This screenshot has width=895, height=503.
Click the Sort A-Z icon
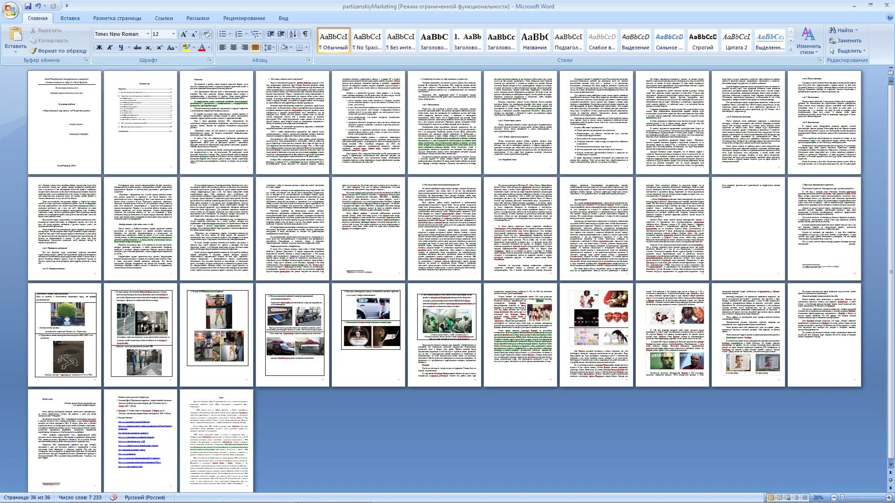coord(293,34)
